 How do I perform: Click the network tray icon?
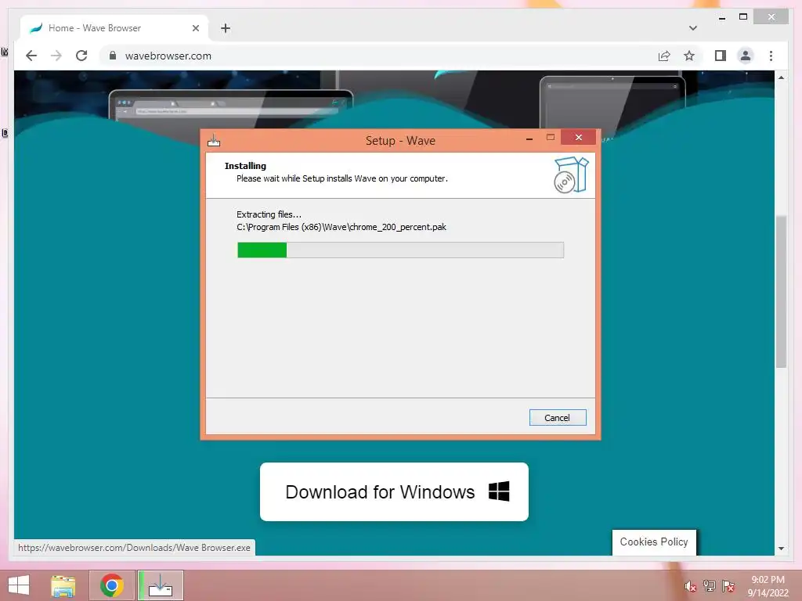click(x=710, y=585)
